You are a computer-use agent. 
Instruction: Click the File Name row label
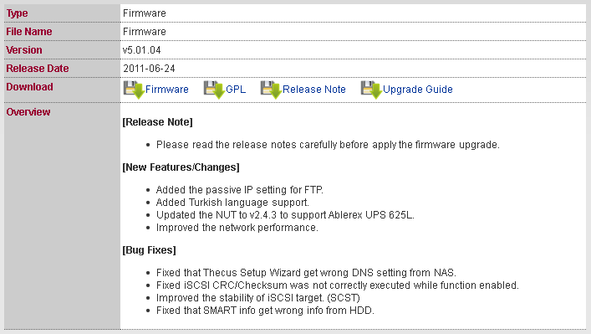click(29, 32)
